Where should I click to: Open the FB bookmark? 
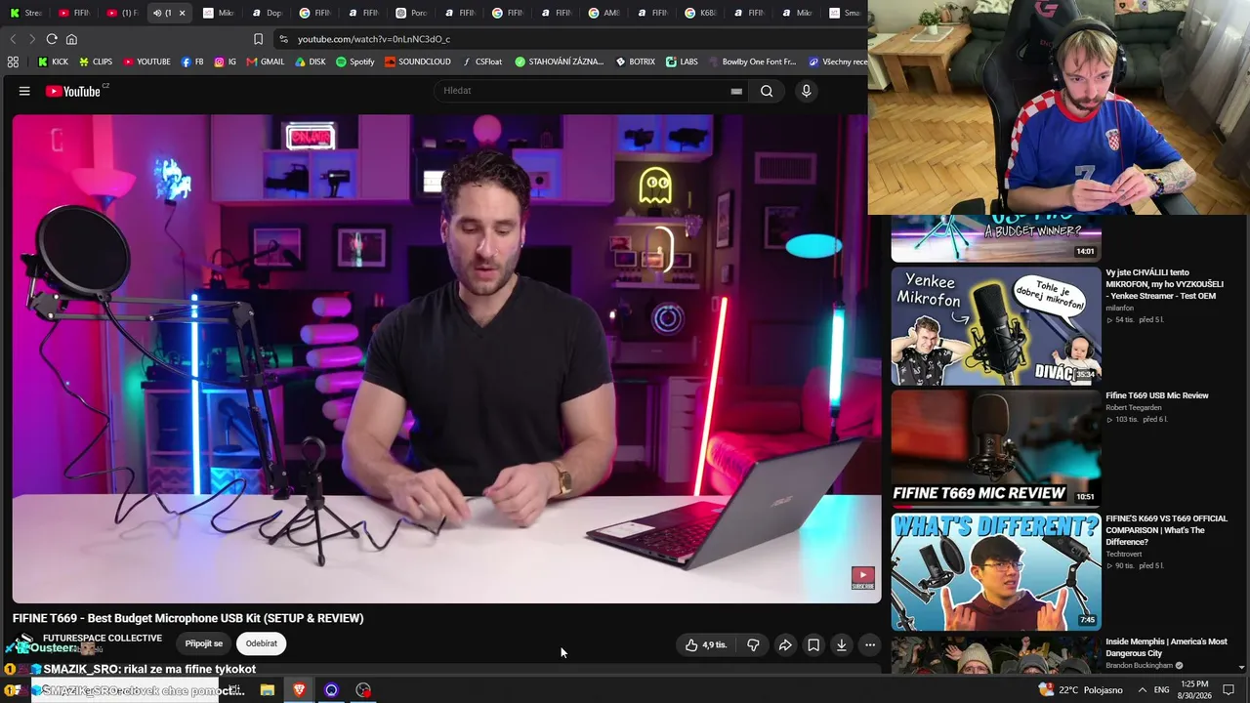click(192, 62)
